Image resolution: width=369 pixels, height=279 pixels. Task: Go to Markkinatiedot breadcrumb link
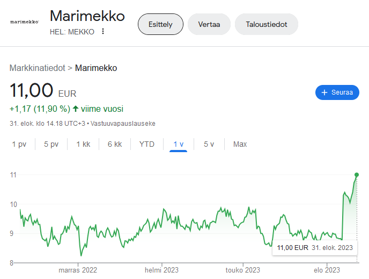pyautogui.click(x=36, y=68)
